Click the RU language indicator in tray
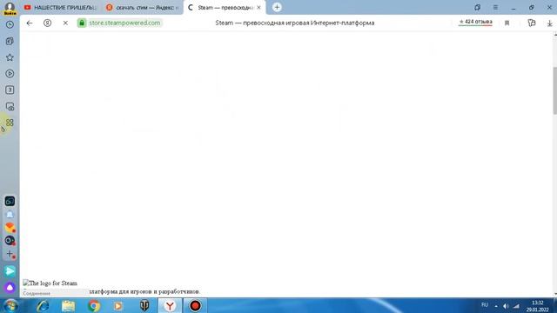This screenshot has width=557, height=313. 485,305
